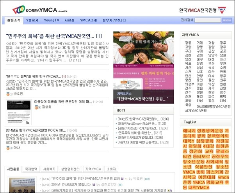Open the HOT! item [공동기자회견] 국가기관 대선...

[138, 128]
